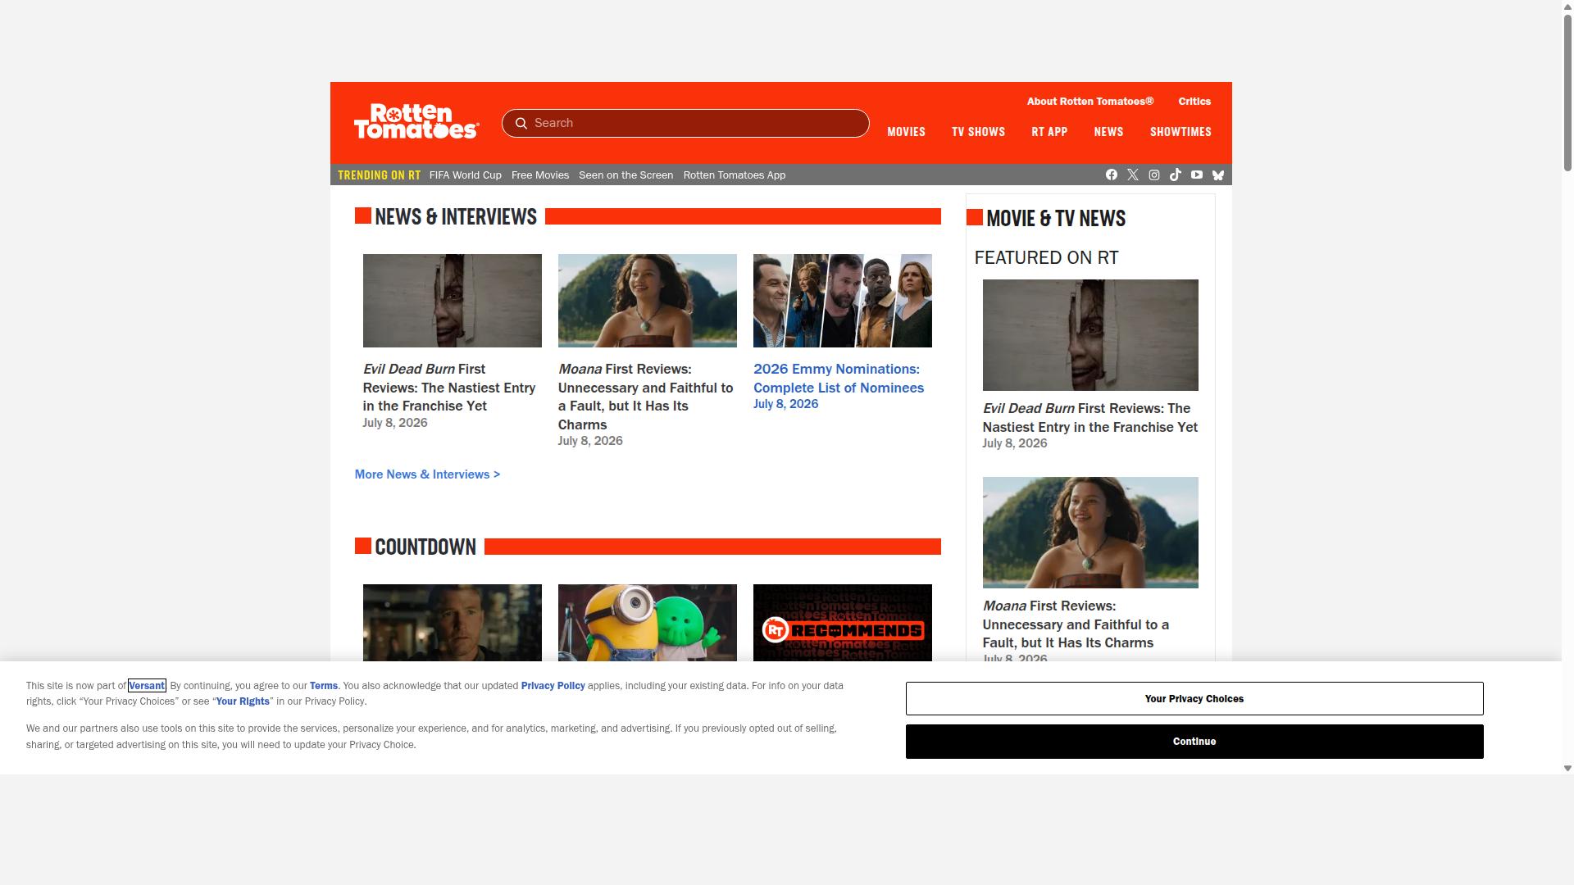This screenshot has height=885, width=1574.
Task: Open Featured Moana sidebar thumbnail
Action: click(x=1090, y=533)
